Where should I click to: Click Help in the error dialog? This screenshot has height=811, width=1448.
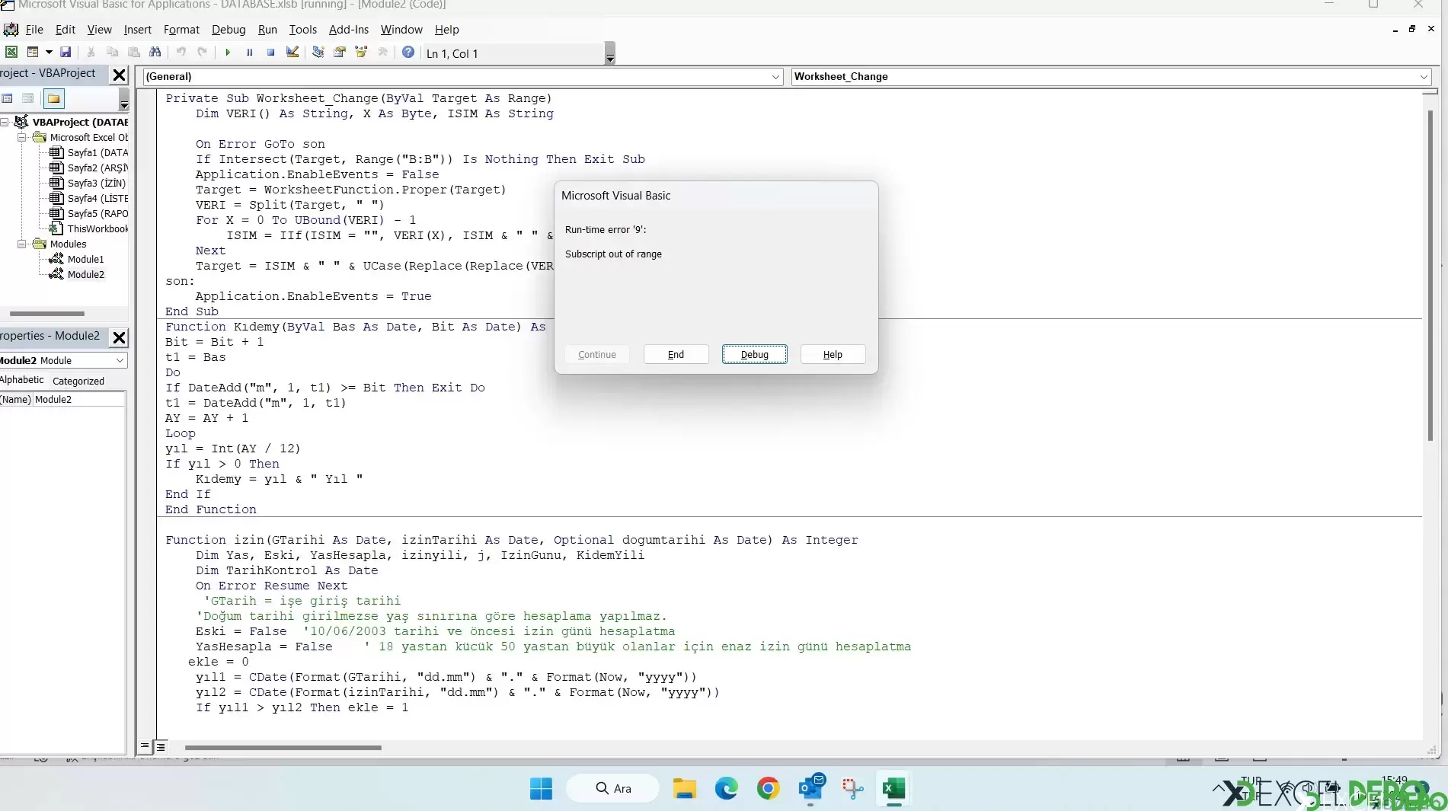click(x=833, y=354)
